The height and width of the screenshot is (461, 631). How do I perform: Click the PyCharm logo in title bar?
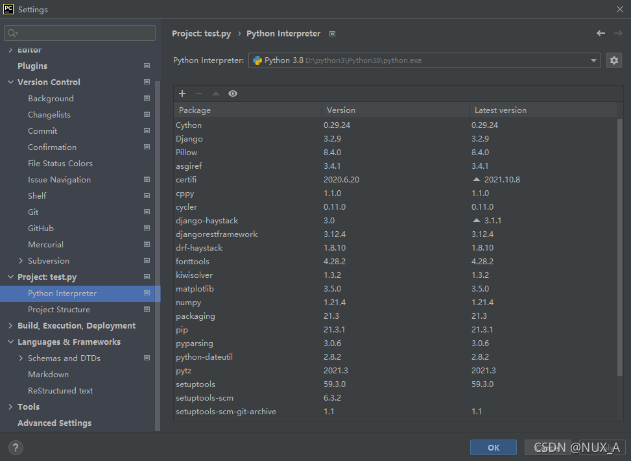8,9
